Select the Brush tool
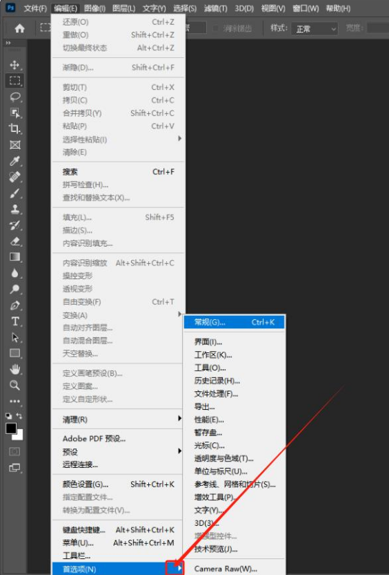Image resolution: width=389 pixels, height=575 pixels. pos(14,194)
